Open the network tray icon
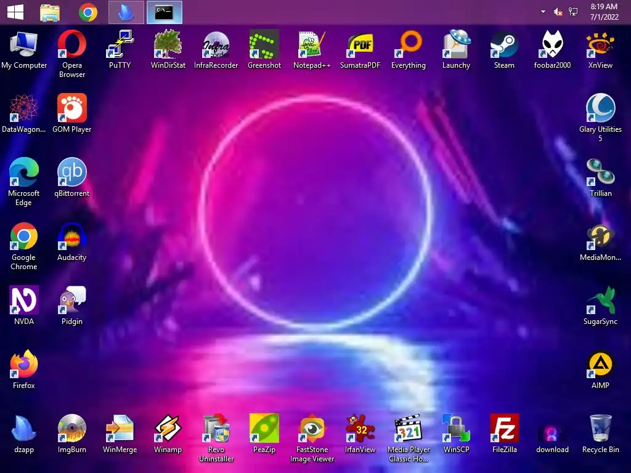631x473 pixels. 573,12
